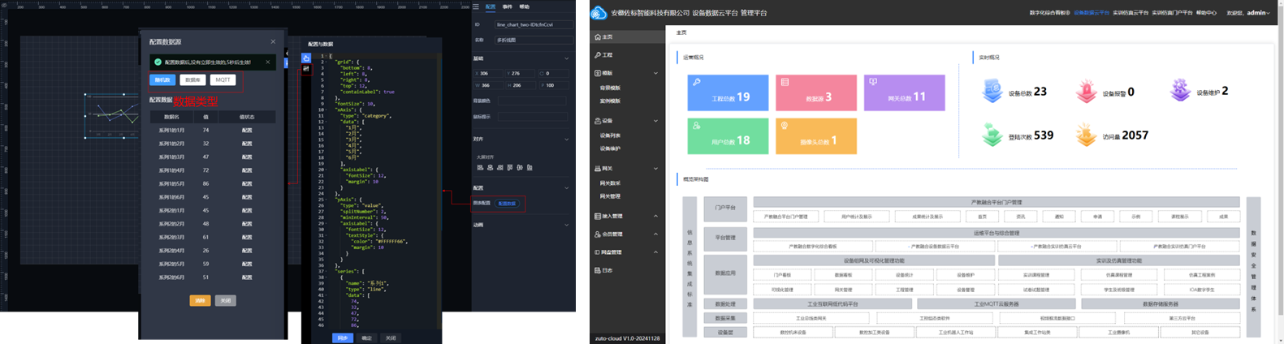Click the hamburger menu icon in the properties panel

click(476, 6)
